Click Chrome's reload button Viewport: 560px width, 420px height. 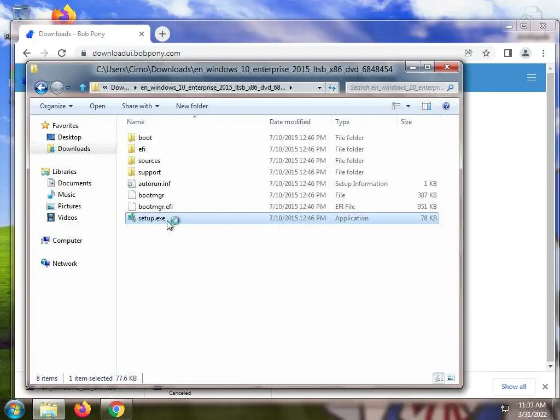62,53
